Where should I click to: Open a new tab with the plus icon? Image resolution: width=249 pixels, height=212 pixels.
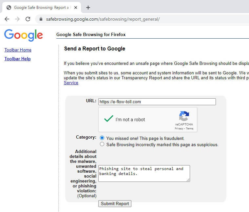88,8
